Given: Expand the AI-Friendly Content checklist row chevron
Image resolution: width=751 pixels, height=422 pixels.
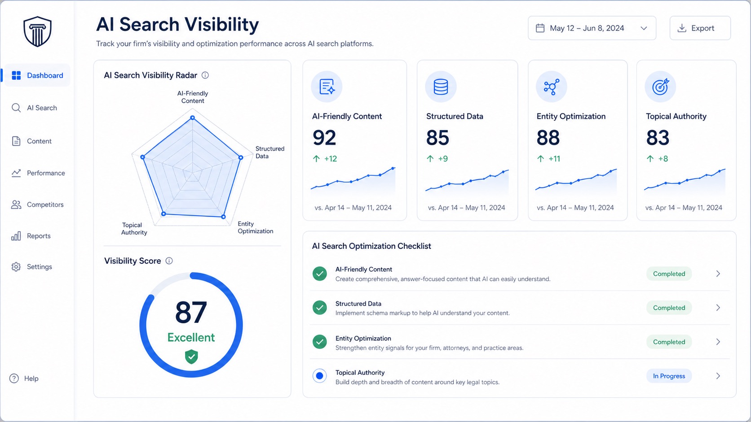Looking at the screenshot, I should click(x=718, y=274).
